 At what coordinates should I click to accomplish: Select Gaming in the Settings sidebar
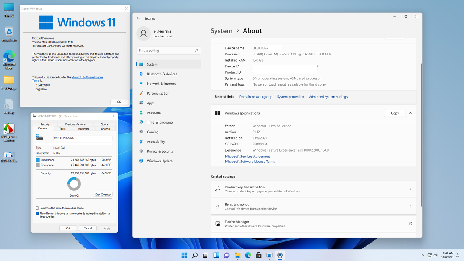pos(169,132)
